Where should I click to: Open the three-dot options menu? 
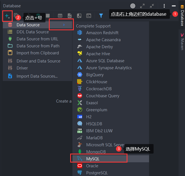click(164, 6)
